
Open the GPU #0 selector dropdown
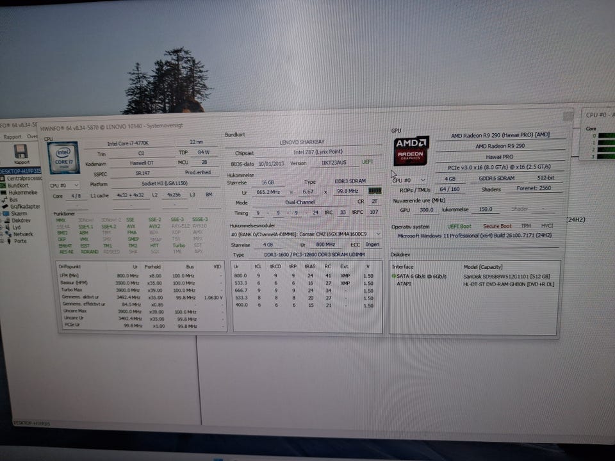(x=409, y=180)
